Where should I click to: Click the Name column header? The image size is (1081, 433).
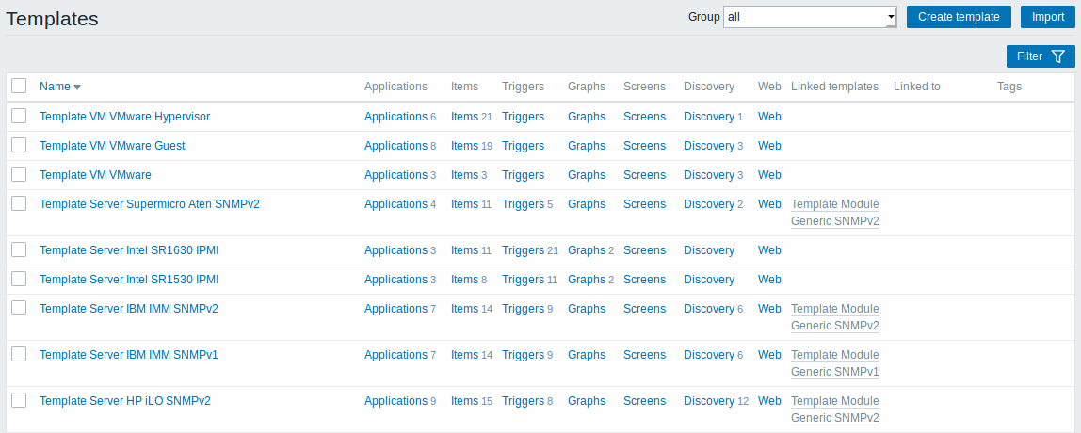[x=56, y=87]
